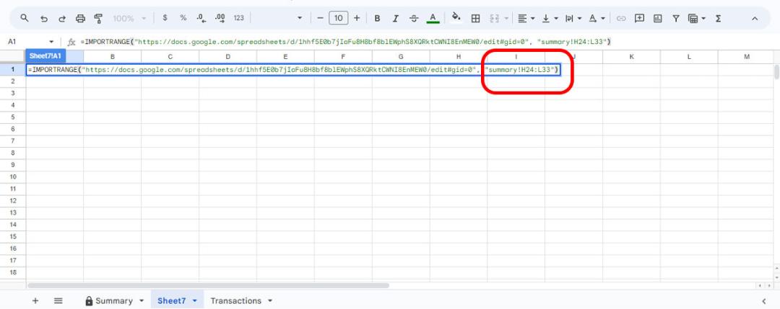Image resolution: width=780 pixels, height=309 pixels.
Task: Decrease font size with minus button
Action: pyautogui.click(x=321, y=18)
